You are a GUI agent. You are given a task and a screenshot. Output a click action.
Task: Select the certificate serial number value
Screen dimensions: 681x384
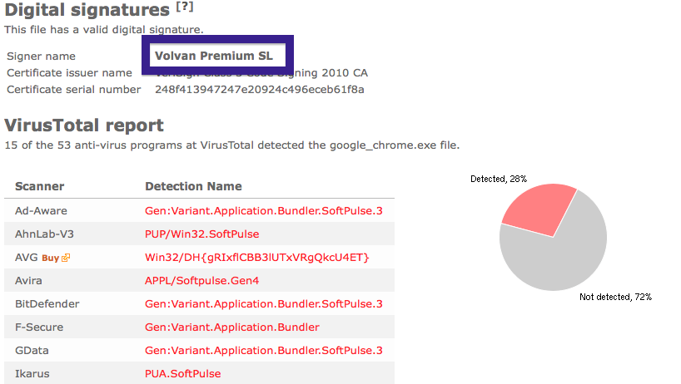tap(260, 90)
